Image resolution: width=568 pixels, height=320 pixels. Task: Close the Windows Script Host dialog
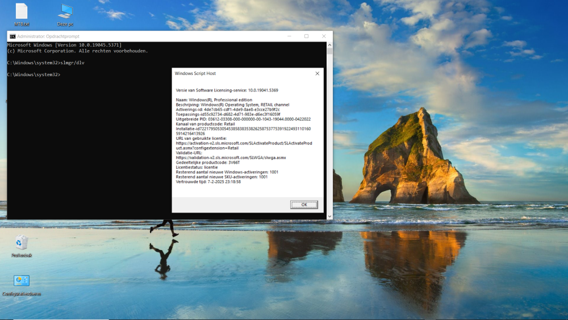click(x=318, y=73)
